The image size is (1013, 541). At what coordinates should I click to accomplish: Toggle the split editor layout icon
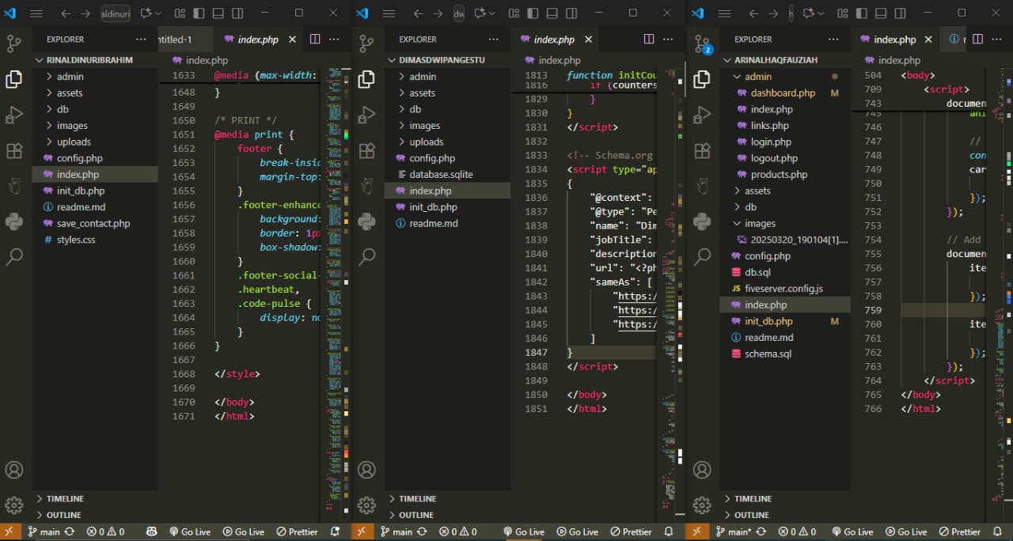pos(314,39)
